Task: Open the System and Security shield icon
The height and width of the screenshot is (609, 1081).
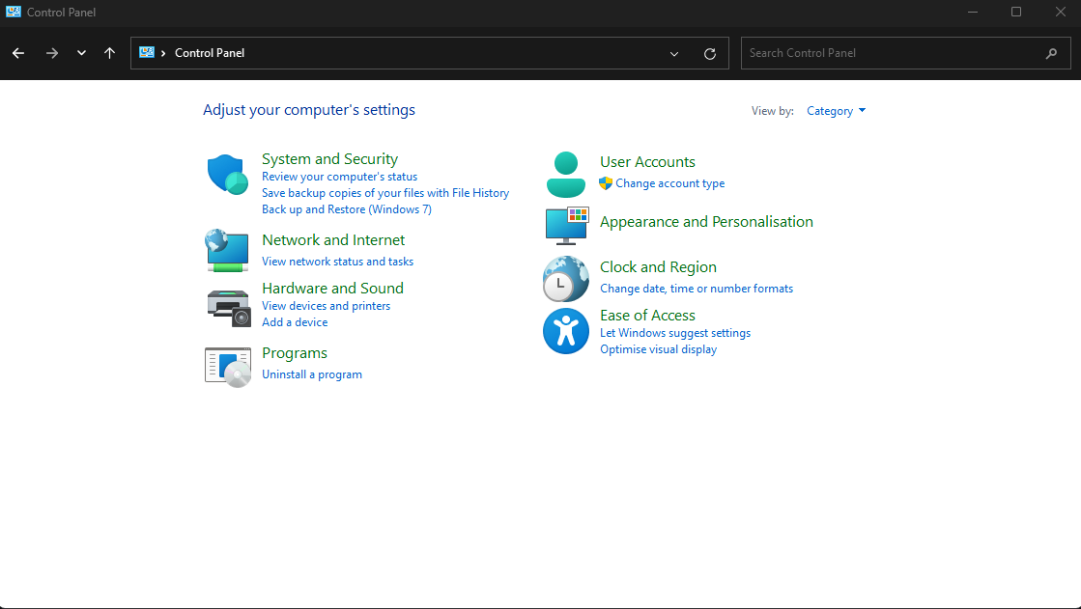Action: (x=228, y=175)
